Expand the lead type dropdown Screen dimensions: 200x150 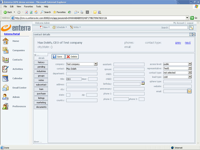190,77
